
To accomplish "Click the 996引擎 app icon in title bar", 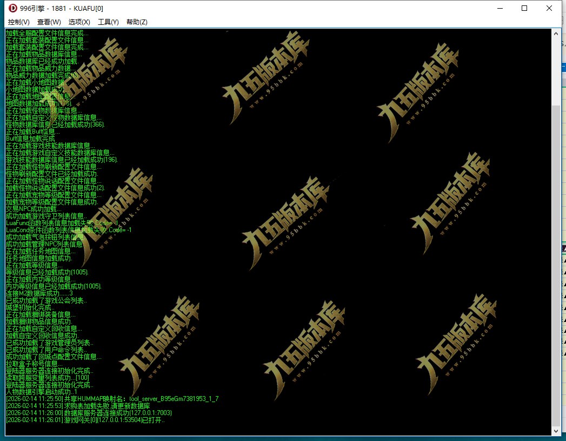I will tap(12, 8).
